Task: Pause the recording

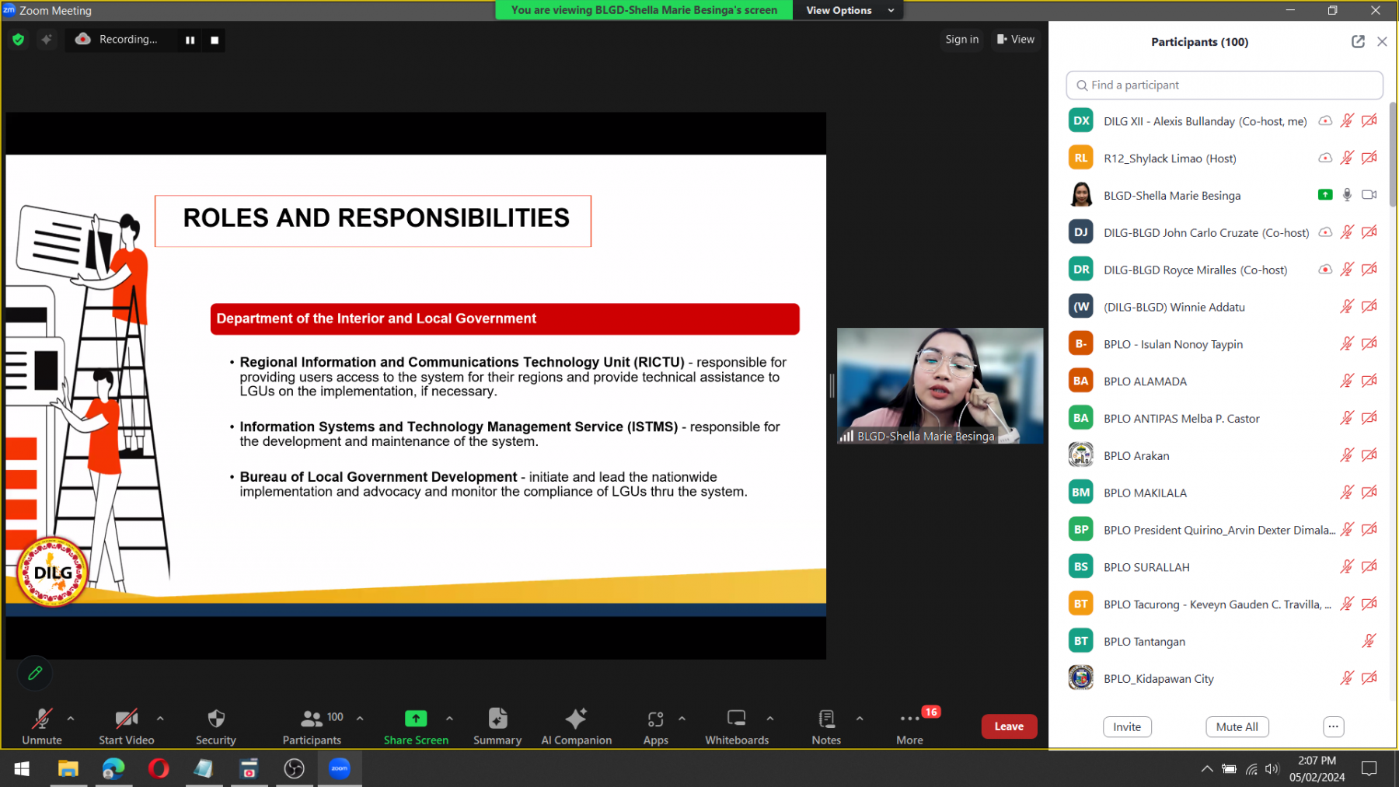Action: pyautogui.click(x=190, y=40)
